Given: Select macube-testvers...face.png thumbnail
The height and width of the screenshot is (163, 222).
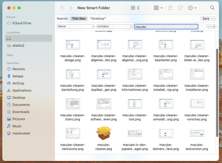Looking at the screenshot, I should tap(166, 133).
